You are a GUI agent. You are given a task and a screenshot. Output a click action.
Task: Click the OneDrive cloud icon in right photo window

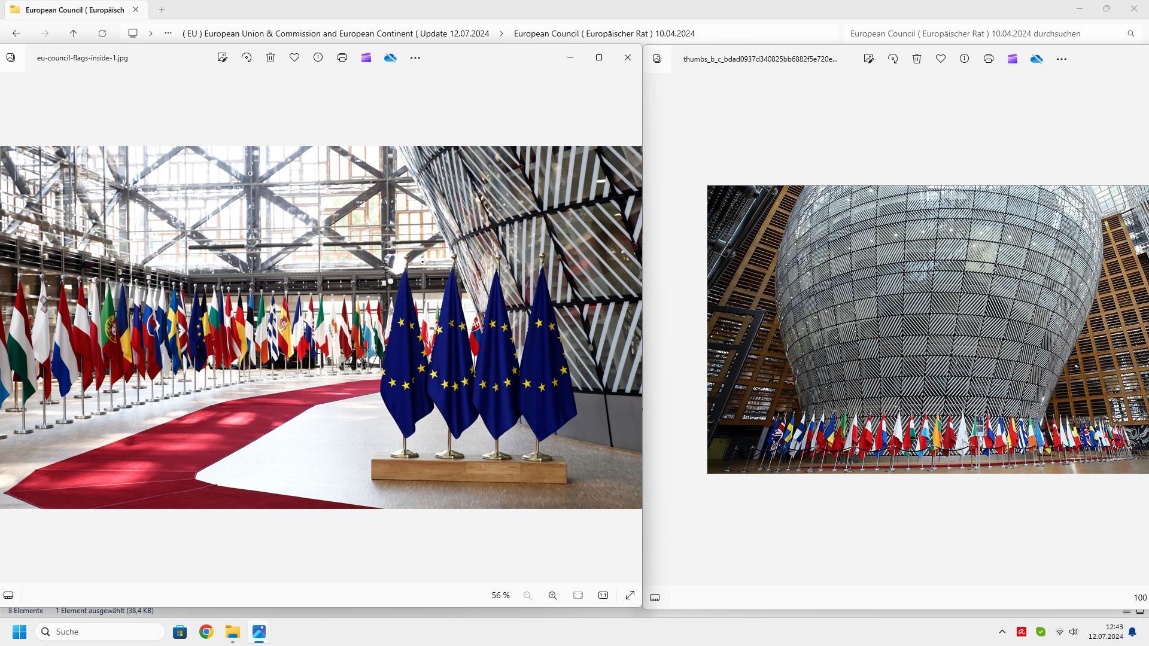(1036, 59)
